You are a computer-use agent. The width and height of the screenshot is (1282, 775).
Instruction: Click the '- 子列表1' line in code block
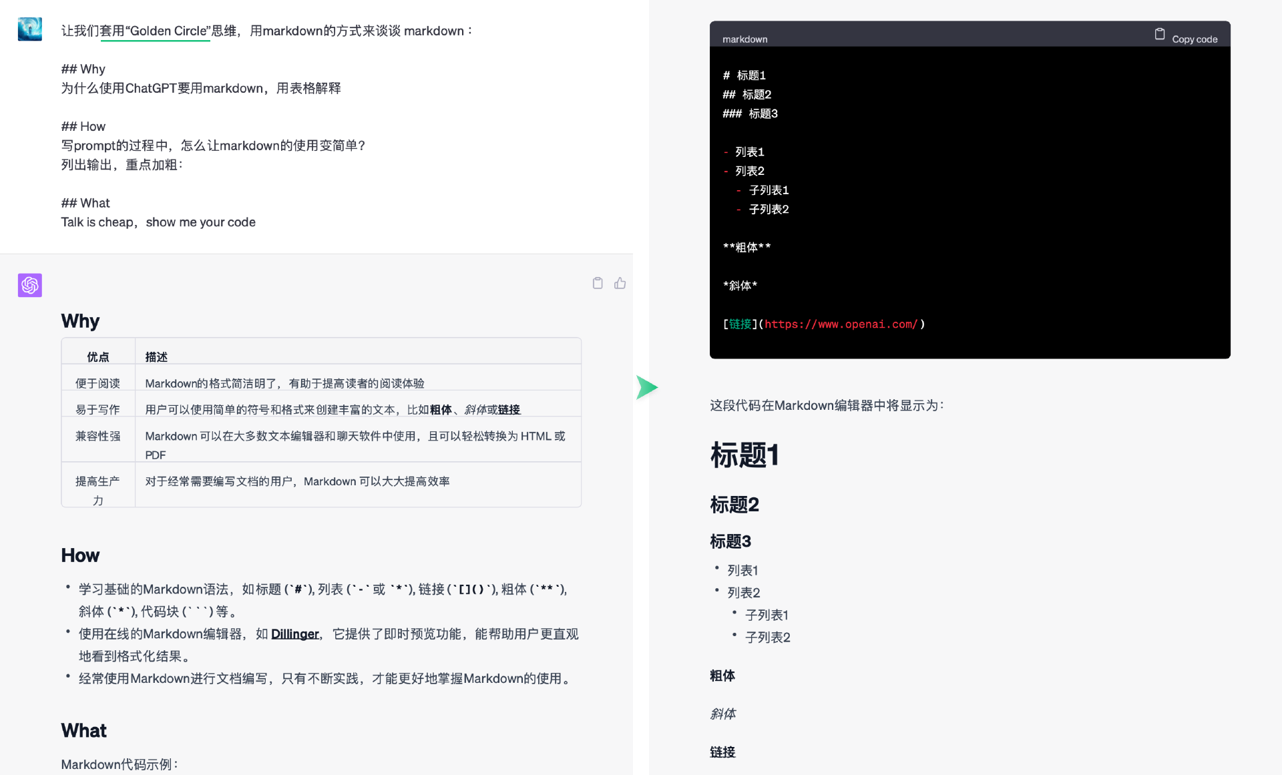[x=763, y=190]
